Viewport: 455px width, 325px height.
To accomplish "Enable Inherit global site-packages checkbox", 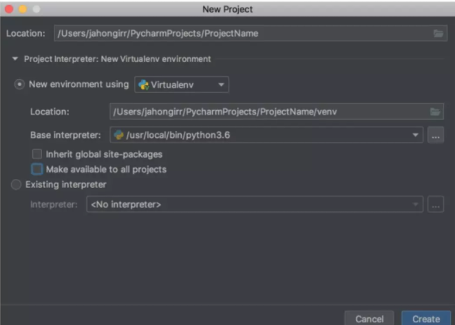I will click(37, 154).
